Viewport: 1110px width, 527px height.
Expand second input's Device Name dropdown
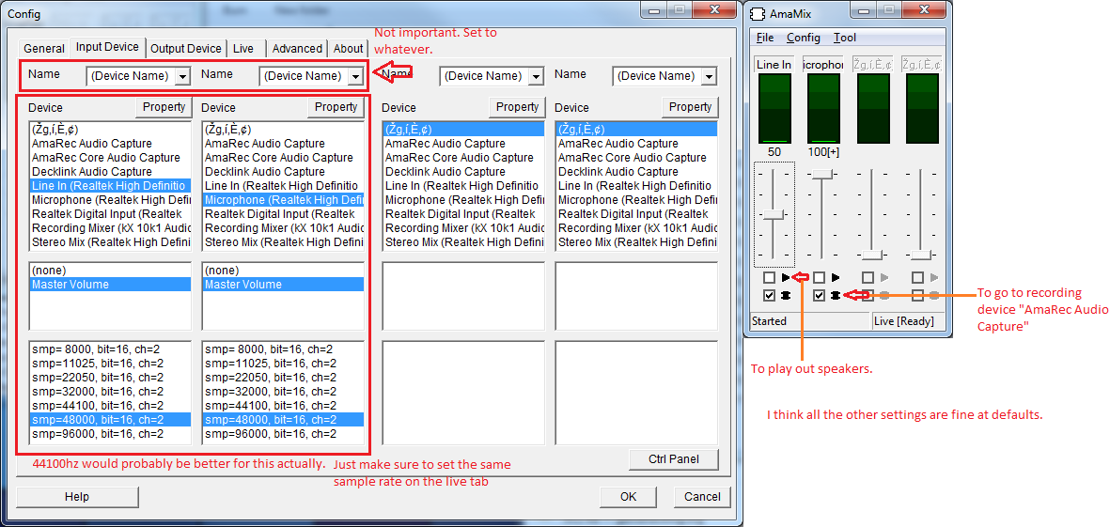355,76
